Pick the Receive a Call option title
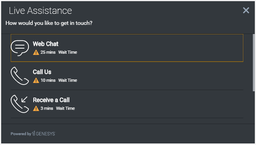256x145 pixels. 51,100
